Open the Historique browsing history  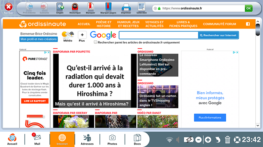click(x=75, y=8)
